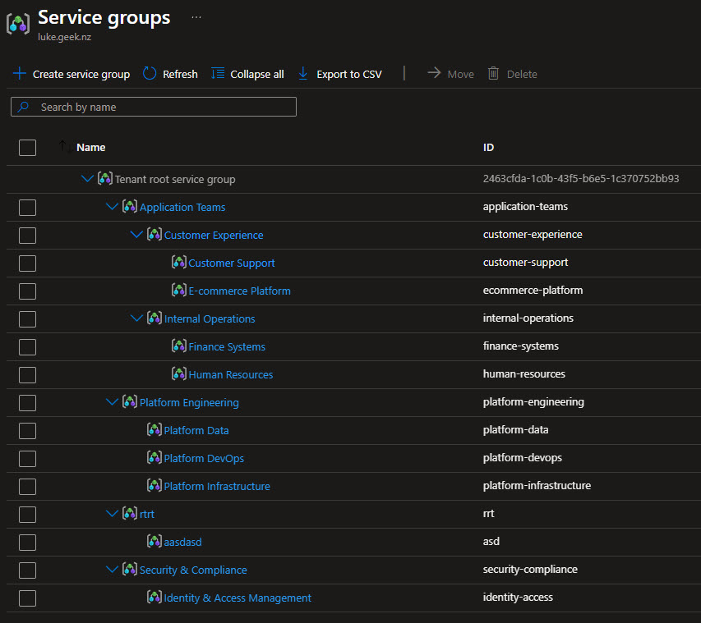Click the Application Teams service group icon
The width and height of the screenshot is (701, 623).
click(130, 206)
